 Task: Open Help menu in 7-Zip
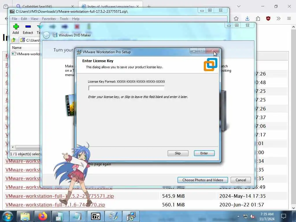pos(76,19)
